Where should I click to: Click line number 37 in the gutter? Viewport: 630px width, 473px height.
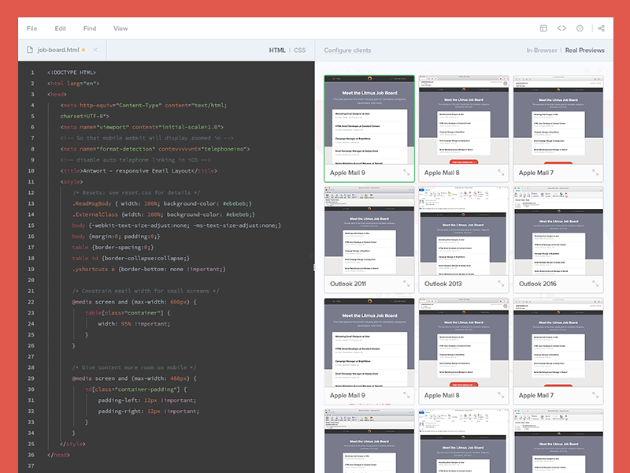(x=31, y=466)
